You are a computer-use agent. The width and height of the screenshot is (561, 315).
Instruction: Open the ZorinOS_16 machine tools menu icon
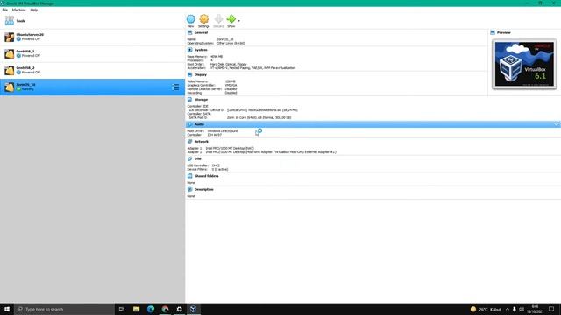(175, 87)
